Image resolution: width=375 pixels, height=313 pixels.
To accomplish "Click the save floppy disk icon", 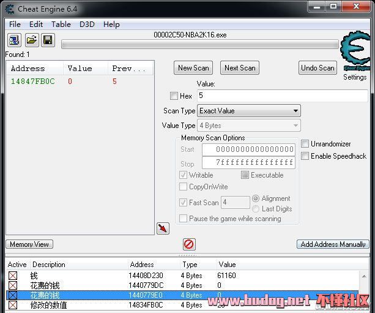I will point(48,40).
